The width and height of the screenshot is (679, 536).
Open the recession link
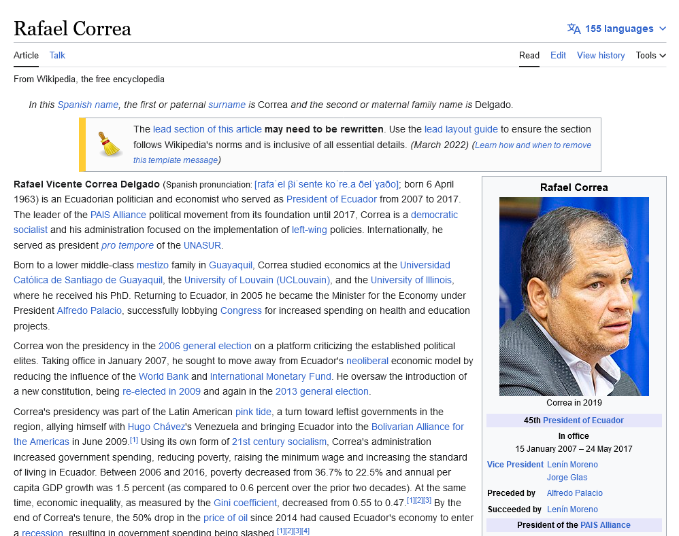(x=42, y=533)
